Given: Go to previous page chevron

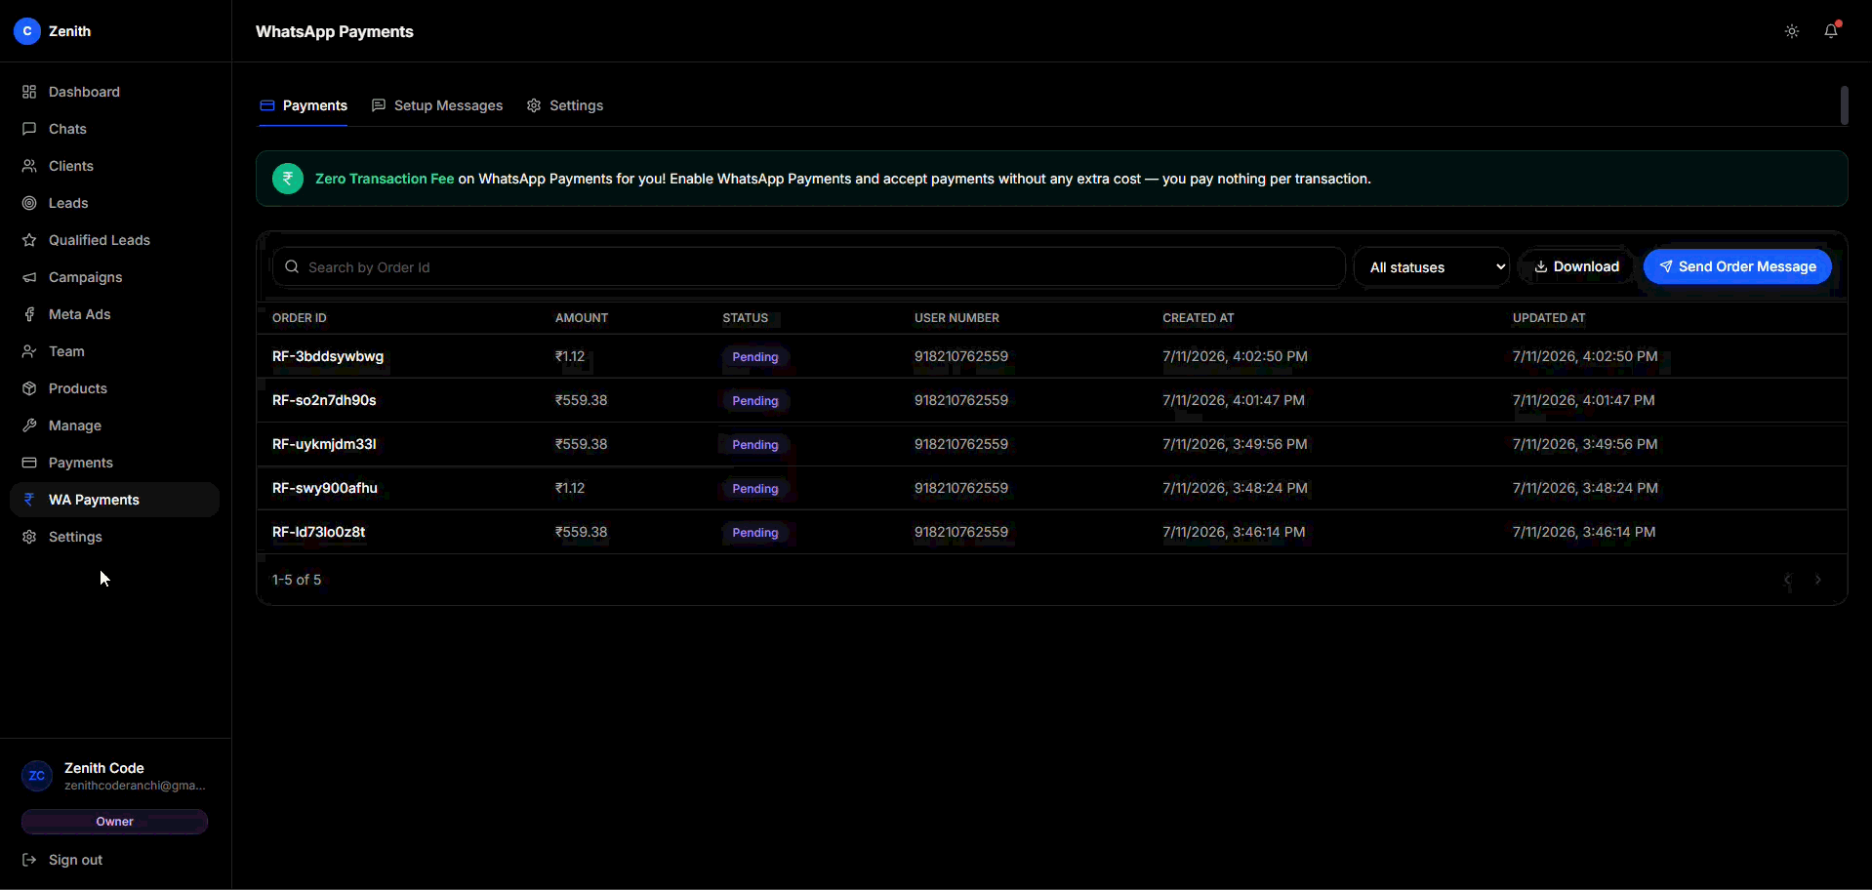Looking at the screenshot, I should point(1787,580).
